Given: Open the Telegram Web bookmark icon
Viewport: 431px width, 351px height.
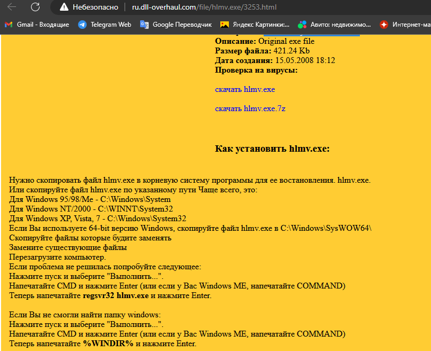Looking at the screenshot, I should pyautogui.click(x=82, y=25).
